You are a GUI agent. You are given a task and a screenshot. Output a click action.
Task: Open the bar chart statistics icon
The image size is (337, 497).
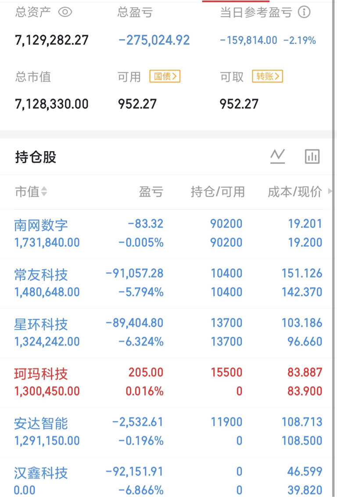point(312,156)
